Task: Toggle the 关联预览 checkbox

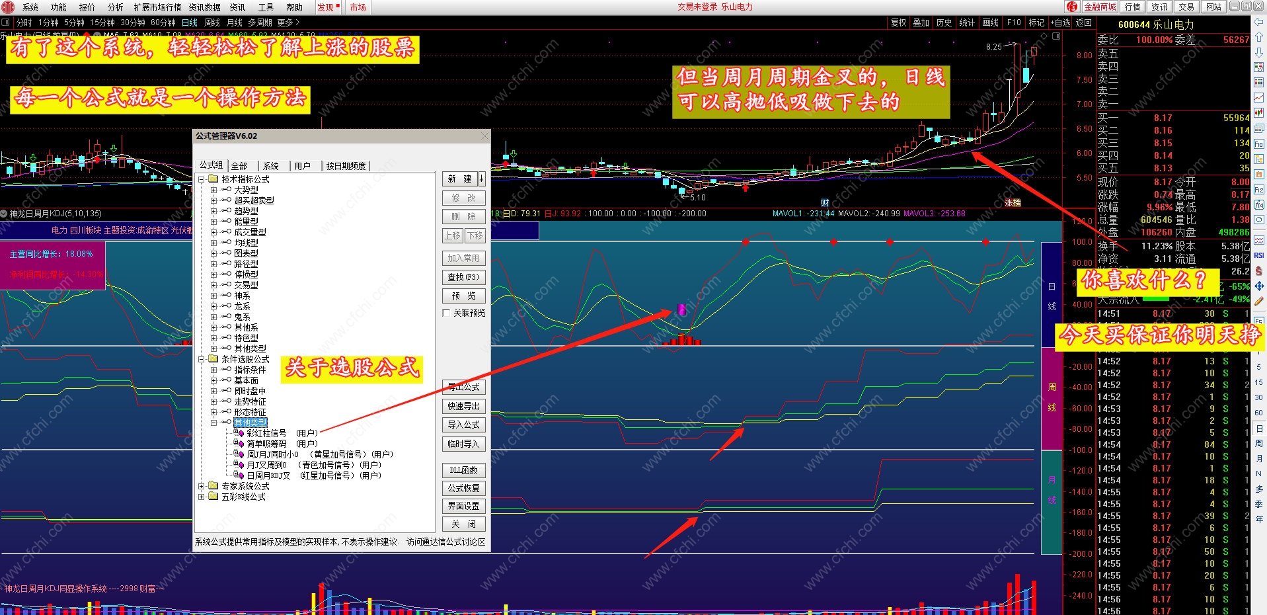Action: tap(446, 313)
